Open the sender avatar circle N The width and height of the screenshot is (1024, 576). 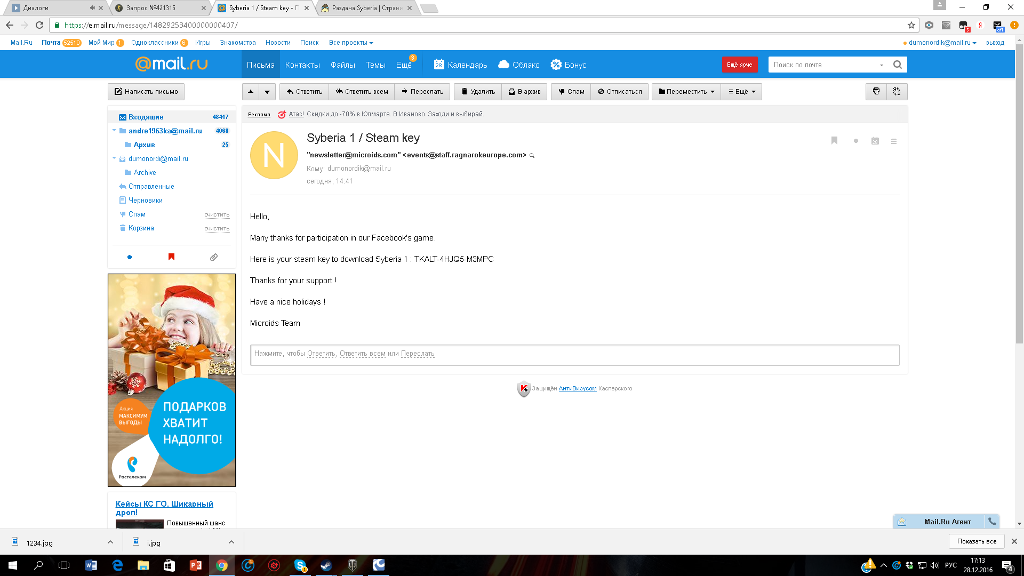click(x=274, y=155)
